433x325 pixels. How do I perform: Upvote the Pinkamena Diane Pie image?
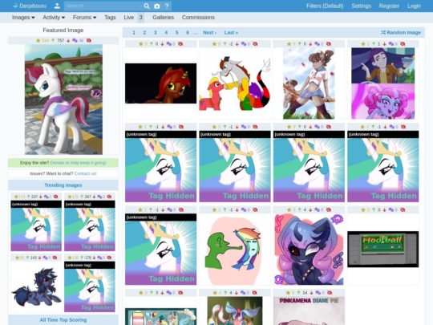click(299, 293)
